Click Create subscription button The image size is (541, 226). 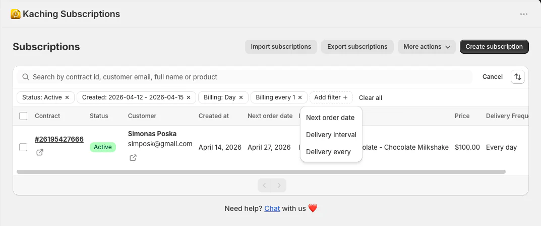click(494, 47)
